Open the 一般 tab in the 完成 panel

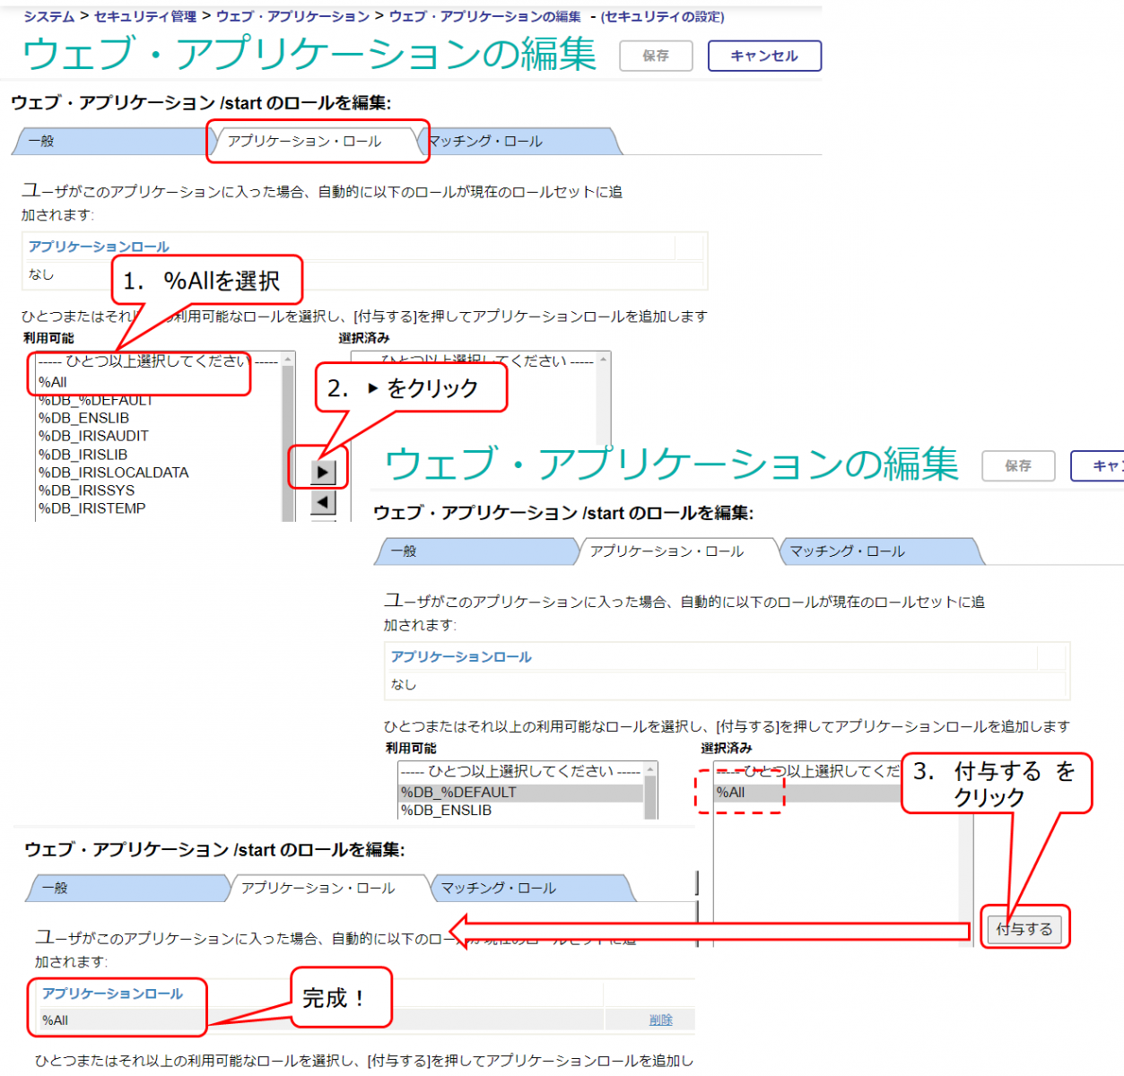pos(56,888)
